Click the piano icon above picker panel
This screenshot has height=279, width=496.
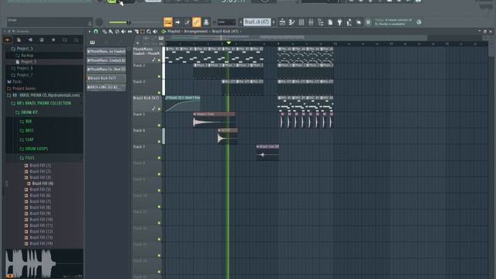[92, 43]
